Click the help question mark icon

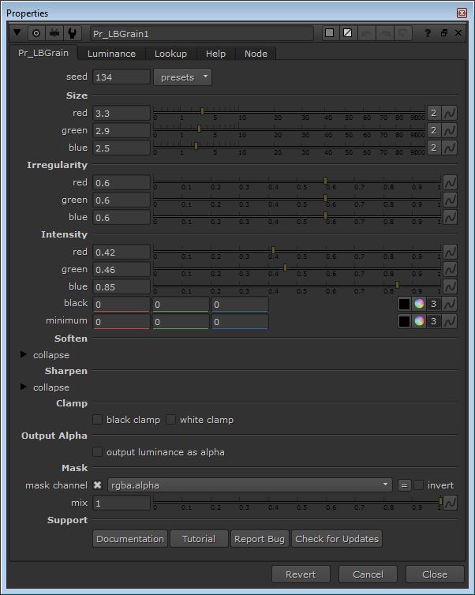[x=427, y=33]
